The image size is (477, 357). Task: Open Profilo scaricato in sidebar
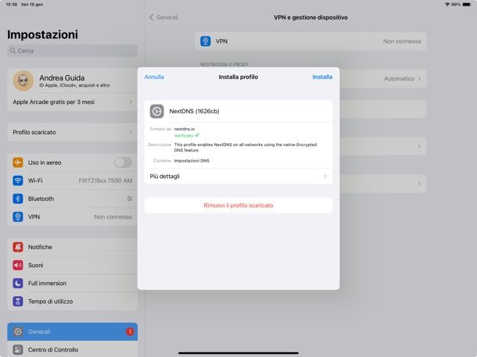pos(73,132)
